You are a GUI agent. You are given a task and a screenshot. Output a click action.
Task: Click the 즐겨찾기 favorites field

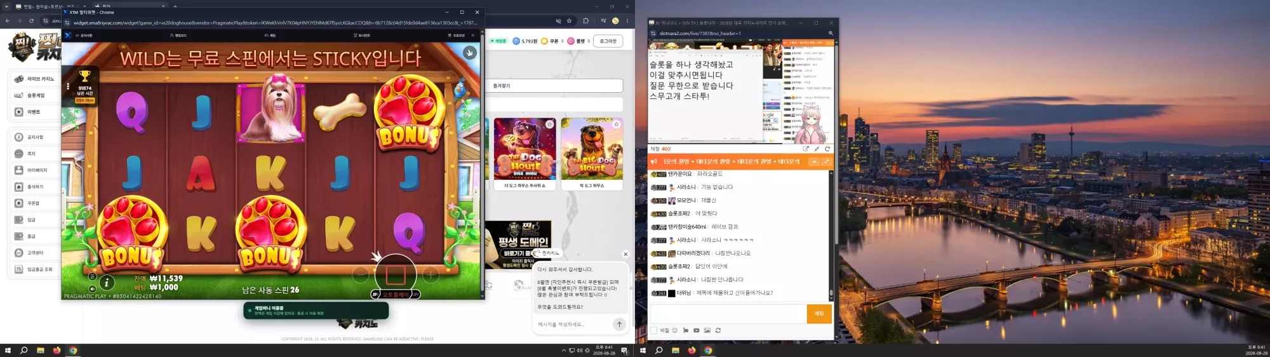click(x=554, y=86)
